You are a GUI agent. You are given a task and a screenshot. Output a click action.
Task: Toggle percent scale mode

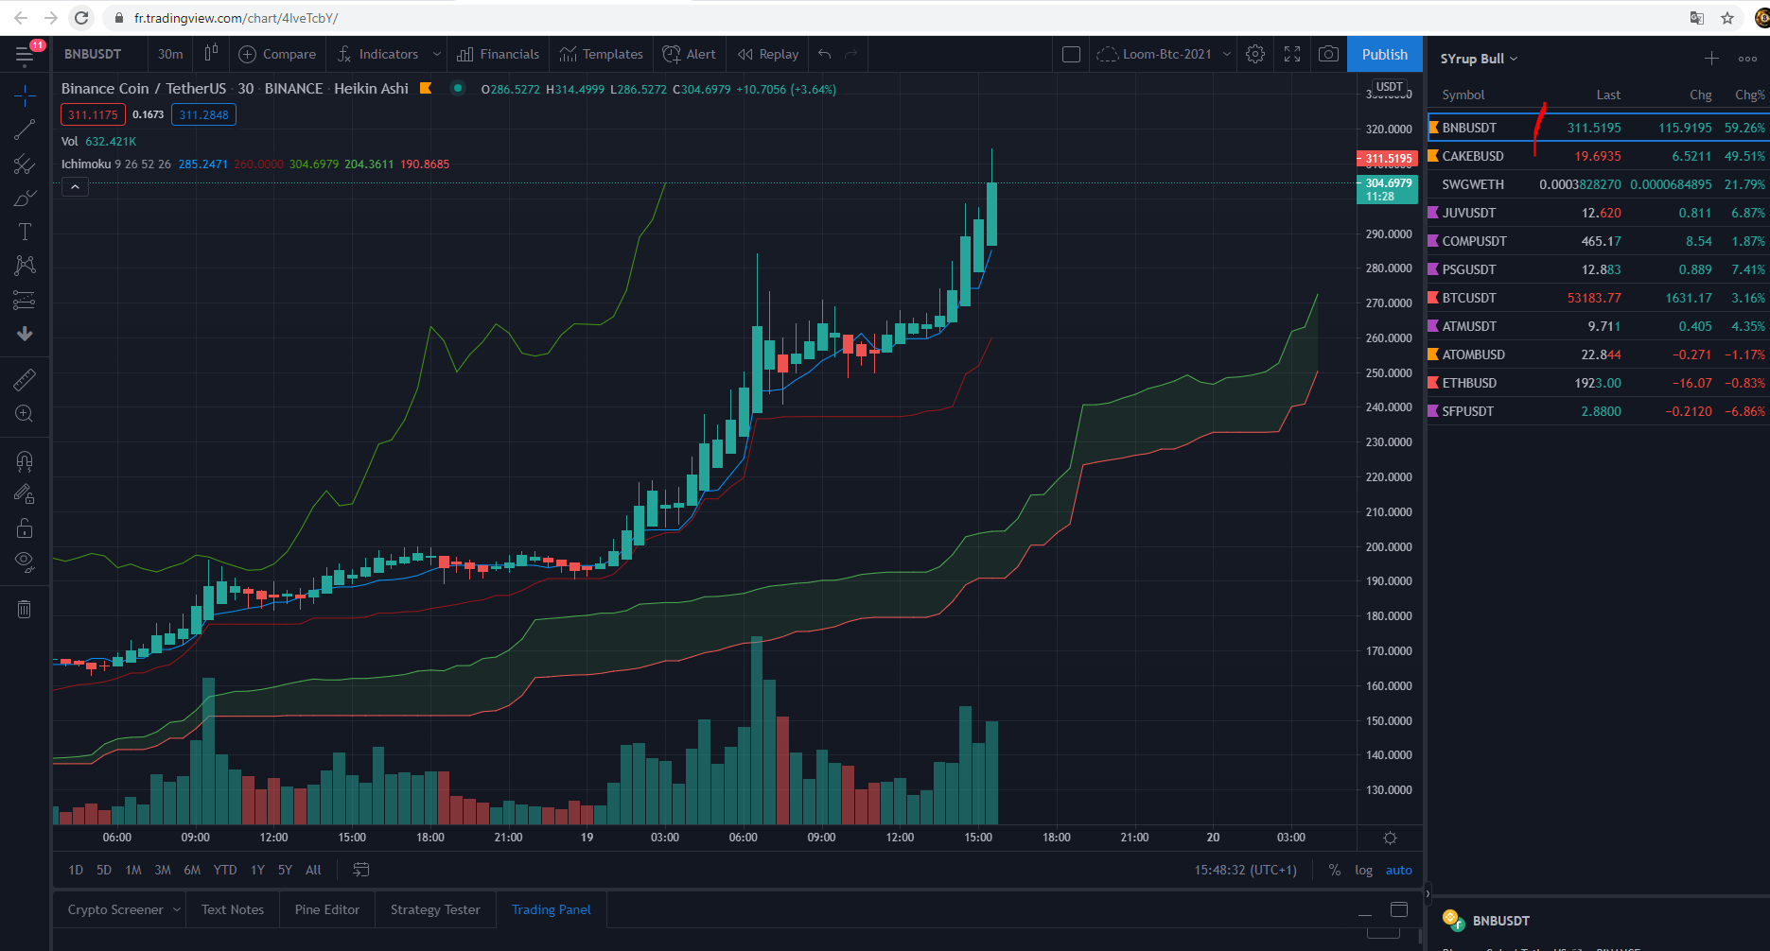coord(1334,870)
